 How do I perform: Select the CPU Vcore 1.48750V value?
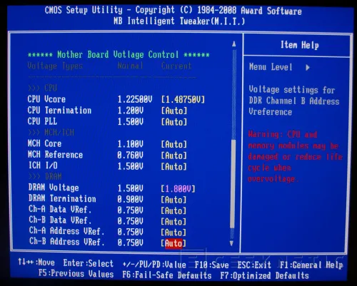click(x=183, y=99)
